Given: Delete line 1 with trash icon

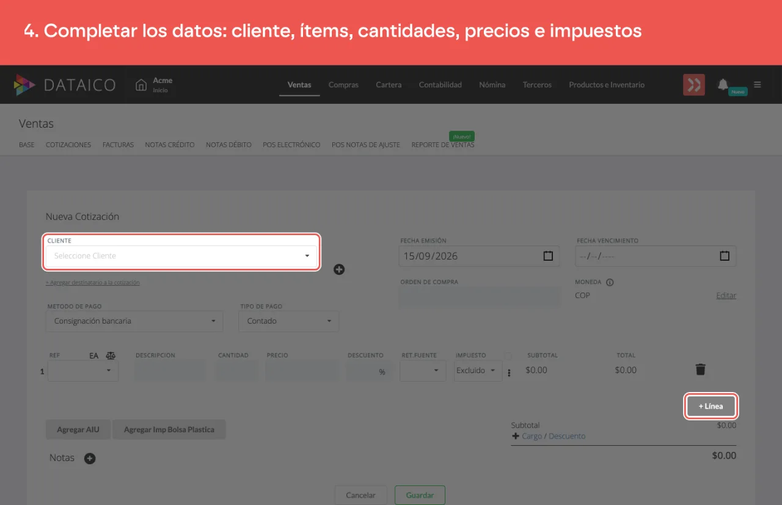Looking at the screenshot, I should point(701,369).
